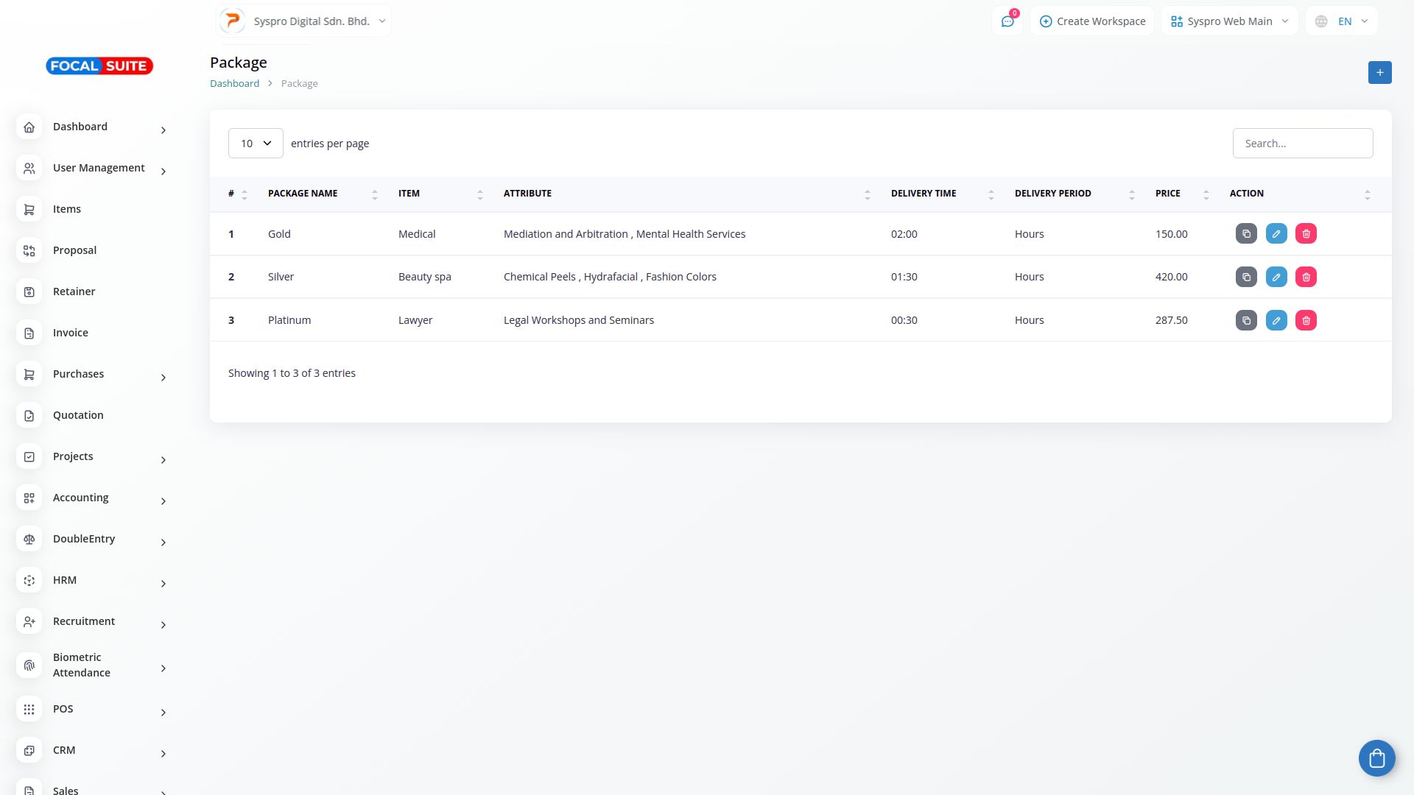This screenshot has height=795, width=1414.
Task: Edit the Silver package entry
Action: point(1276,277)
